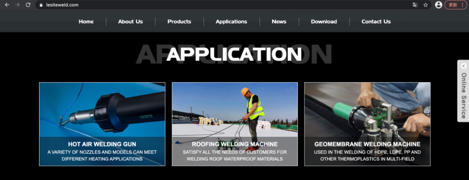Open the Hot Air Welding Gun image
The height and width of the screenshot is (180, 469).
point(102,110)
